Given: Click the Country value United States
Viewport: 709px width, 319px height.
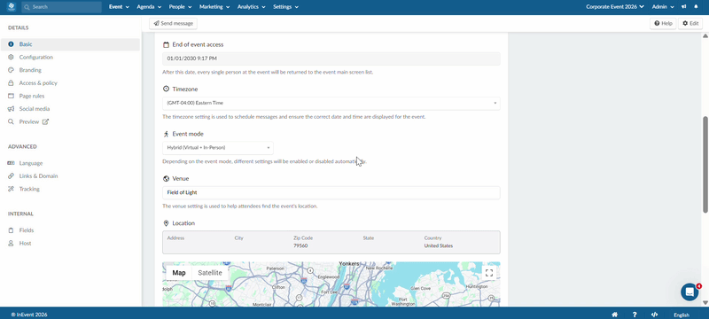Looking at the screenshot, I should [438, 245].
